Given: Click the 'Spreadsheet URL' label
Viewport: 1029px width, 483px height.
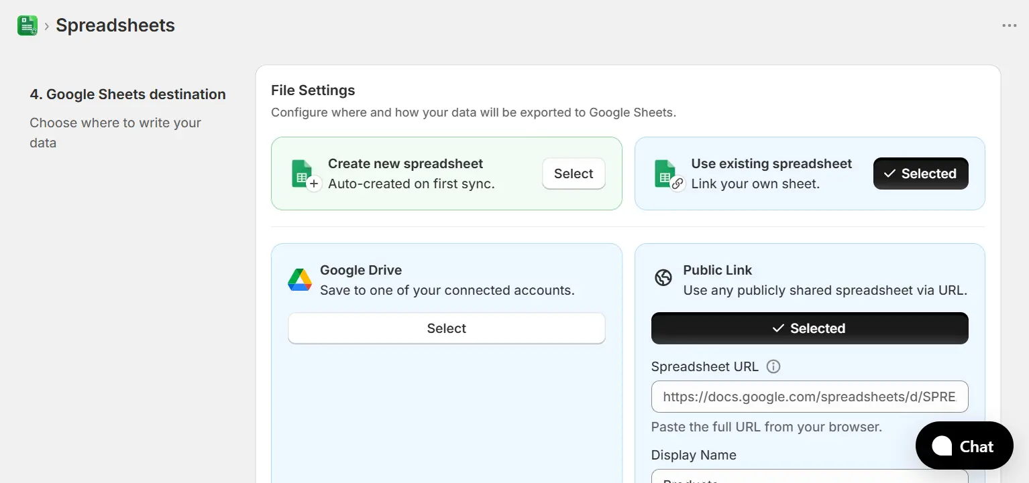Looking at the screenshot, I should click(x=705, y=366).
